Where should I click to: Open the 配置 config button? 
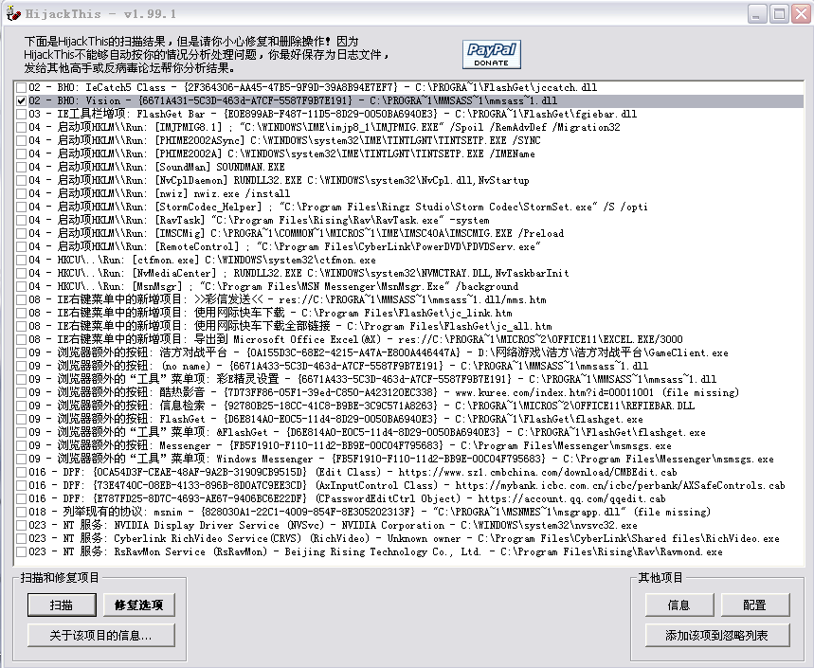click(755, 605)
